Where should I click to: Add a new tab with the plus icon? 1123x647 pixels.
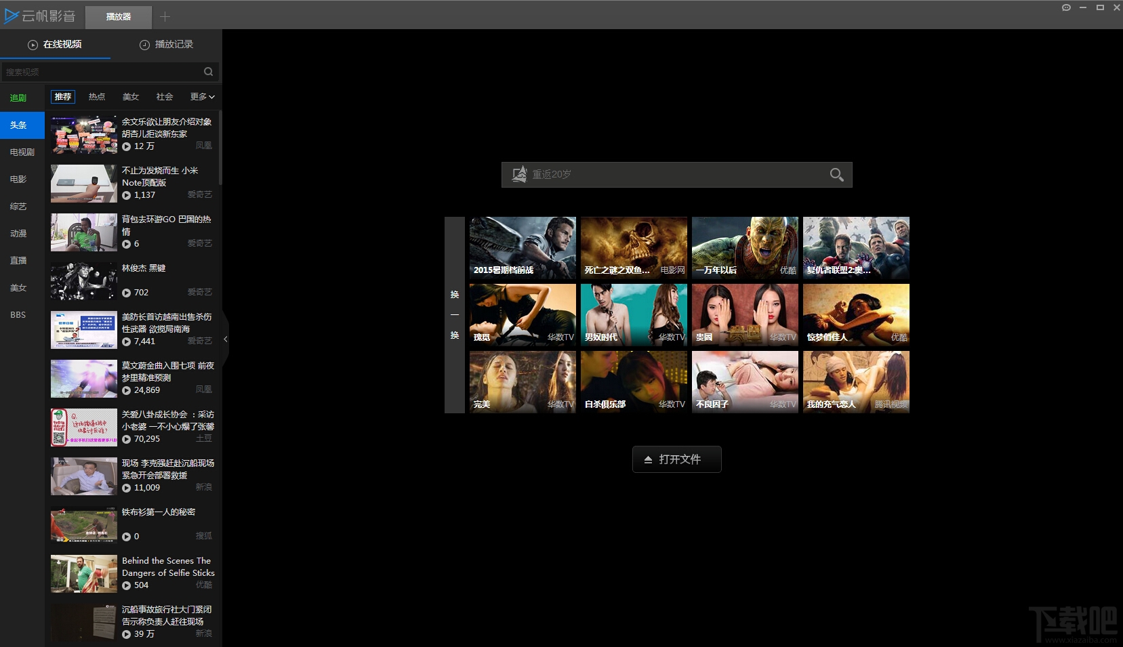(x=165, y=16)
